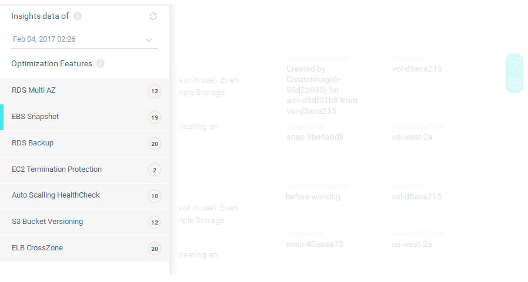Click the mail envelope icon on the right edge

pos(514,83)
